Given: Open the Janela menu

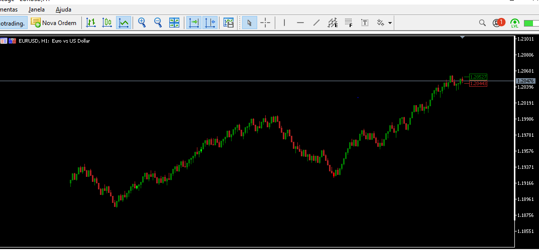Looking at the screenshot, I should [x=37, y=10].
